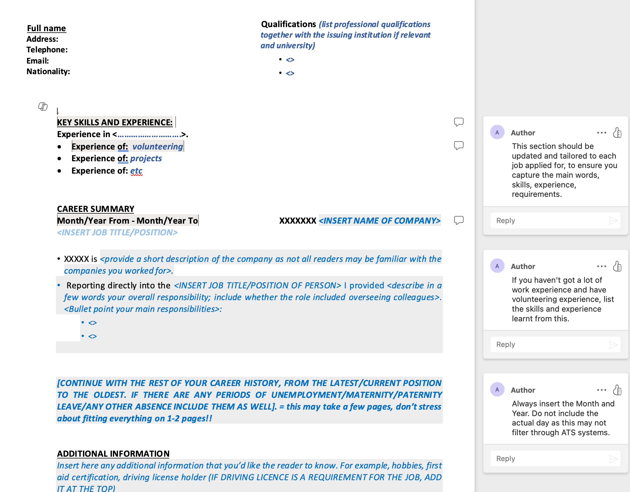The height and width of the screenshot is (492, 630).
Task: Send reply on the Month and Year comment
Action: pyautogui.click(x=613, y=459)
